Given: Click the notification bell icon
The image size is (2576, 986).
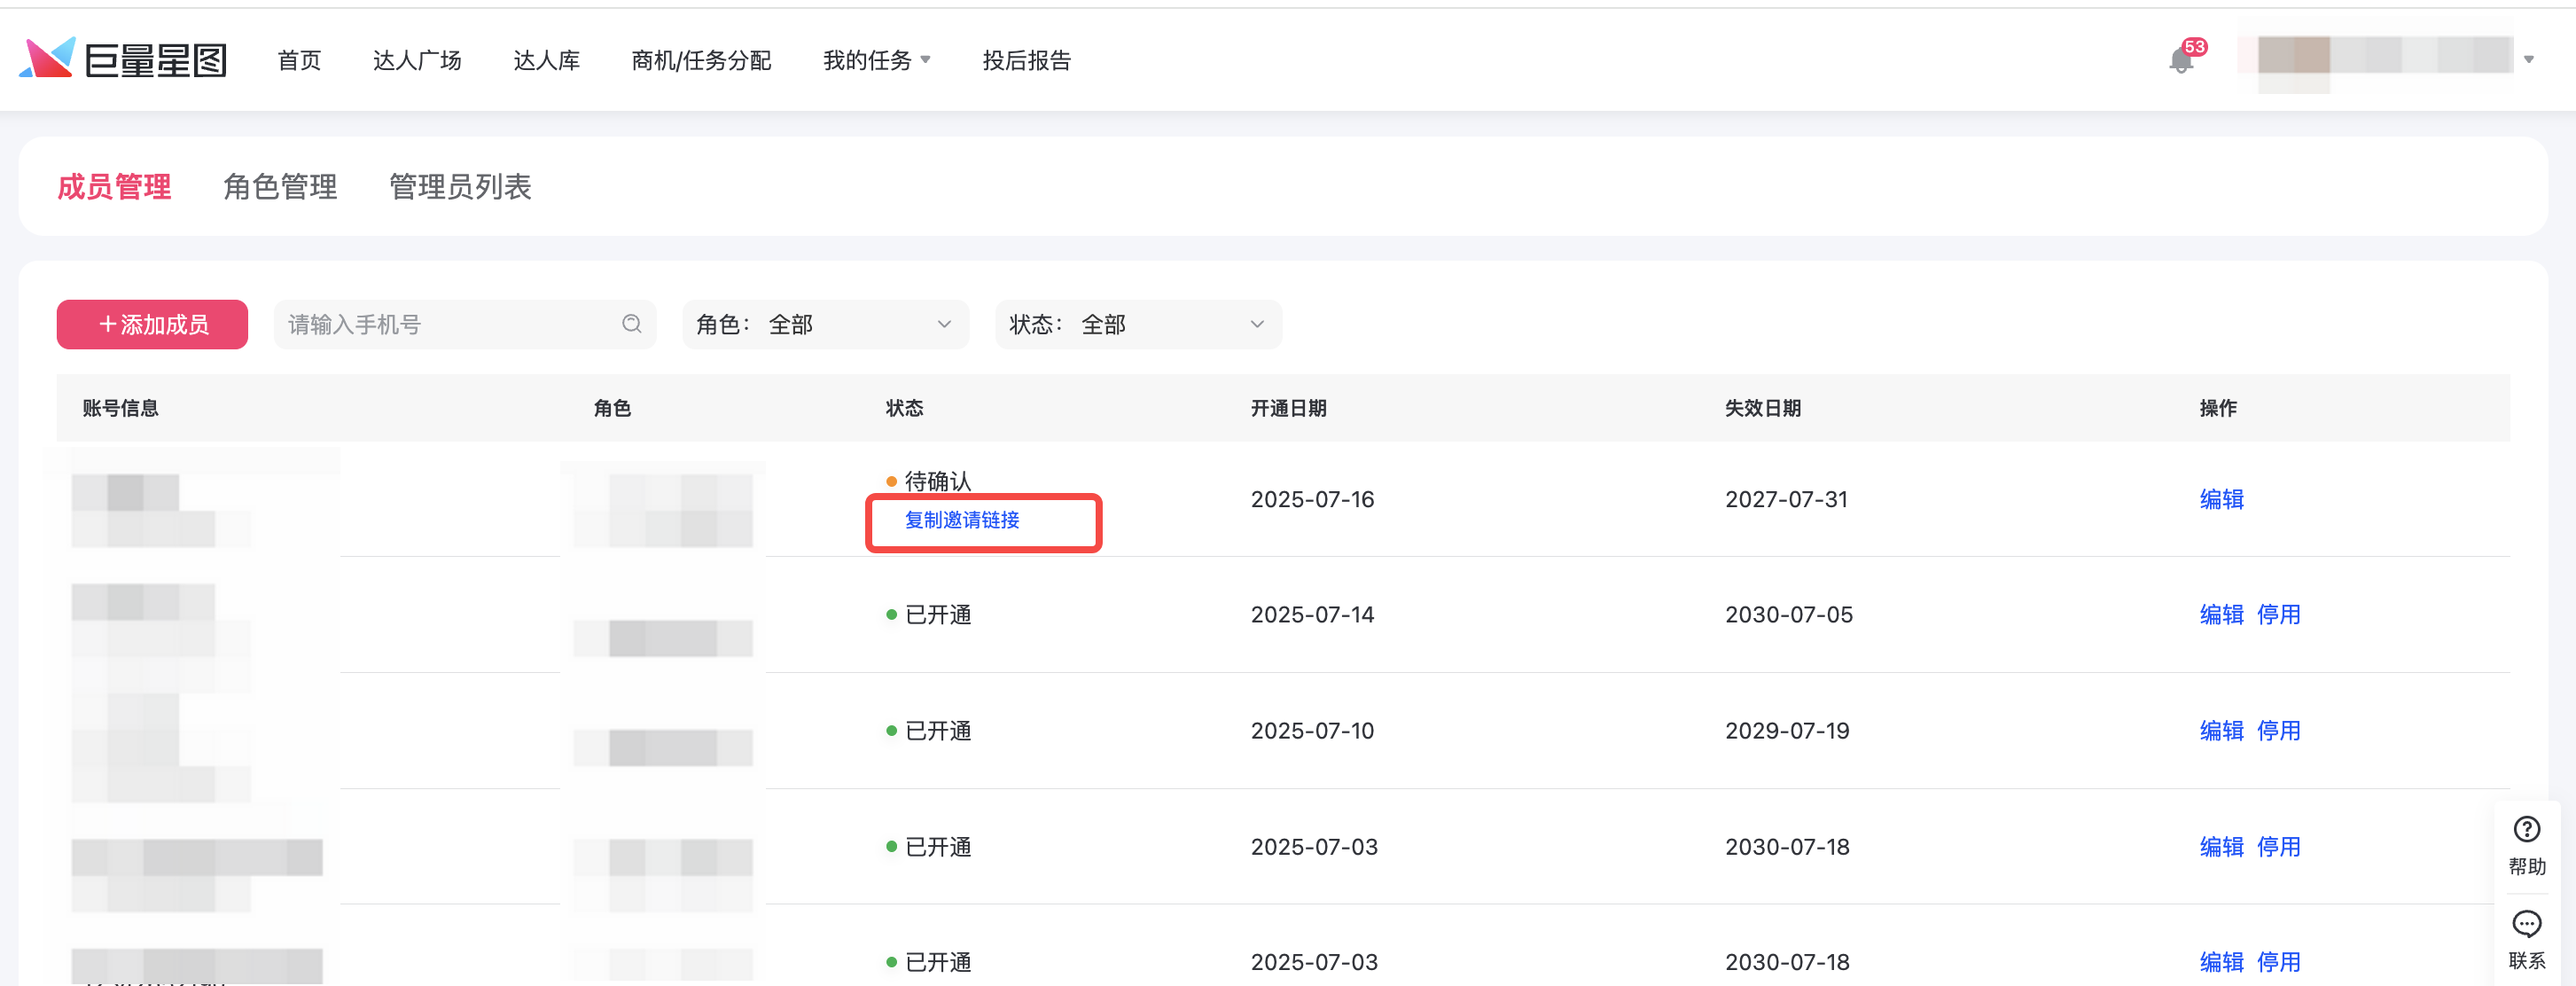Looking at the screenshot, I should pyautogui.click(x=2181, y=61).
